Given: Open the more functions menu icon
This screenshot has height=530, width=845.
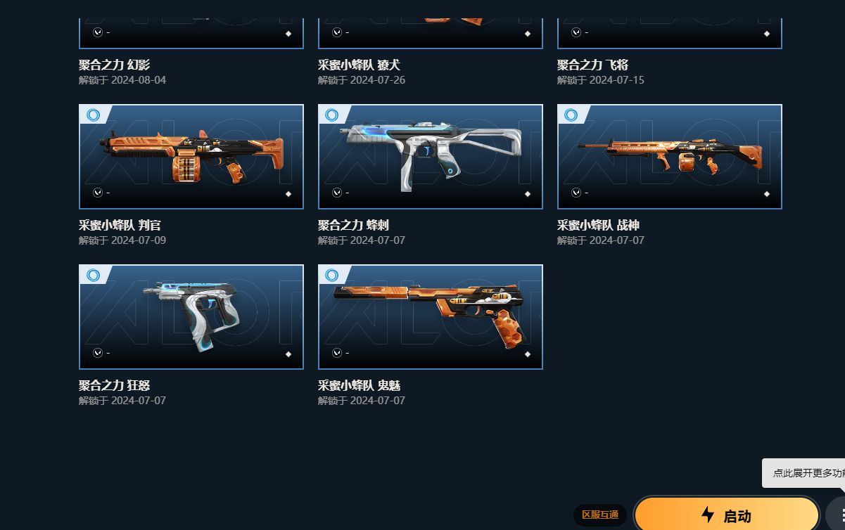Looking at the screenshot, I should pyautogui.click(x=837, y=515).
